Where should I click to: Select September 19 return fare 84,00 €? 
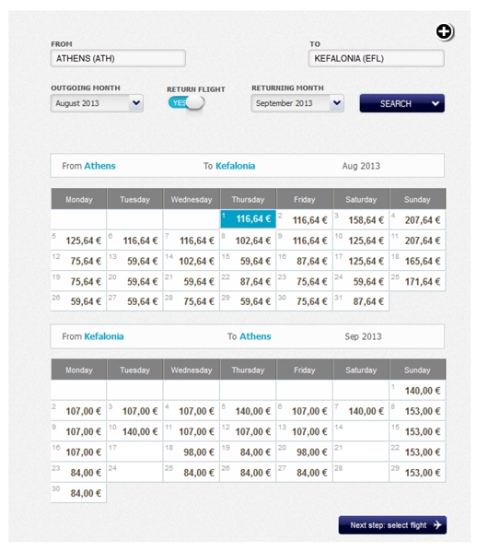pos(248,452)
